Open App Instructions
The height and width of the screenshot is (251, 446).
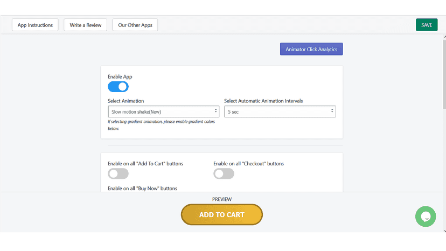[35, 25]
